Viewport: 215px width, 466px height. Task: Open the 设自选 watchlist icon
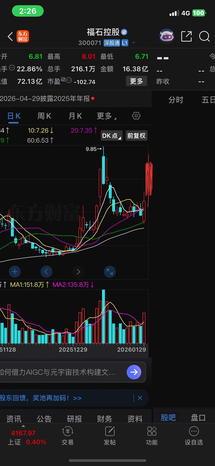194,436
